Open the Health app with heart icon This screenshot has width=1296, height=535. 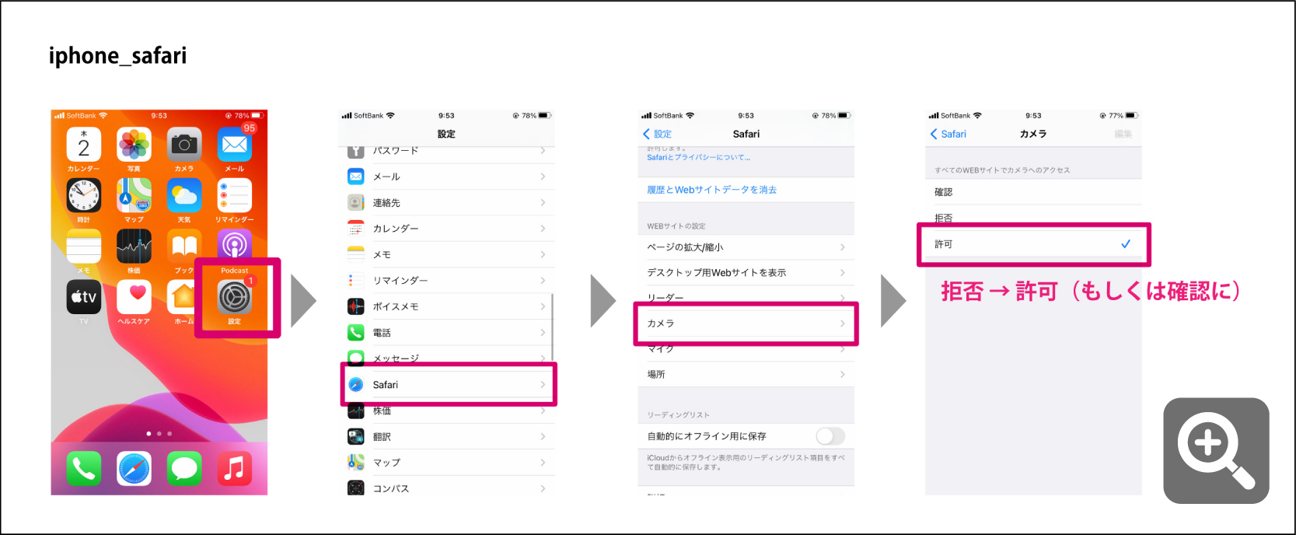[x=134, y=297]
